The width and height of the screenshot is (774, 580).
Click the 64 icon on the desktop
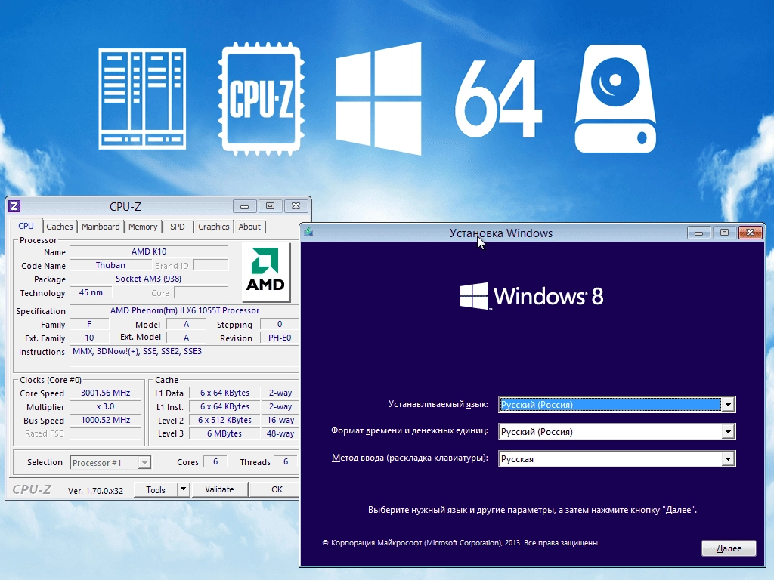click(x=498, y=99)
